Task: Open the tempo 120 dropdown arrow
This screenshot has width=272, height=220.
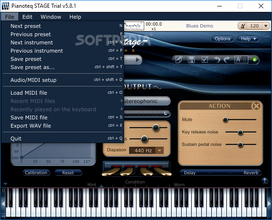Action: click(x=266, y=26)
